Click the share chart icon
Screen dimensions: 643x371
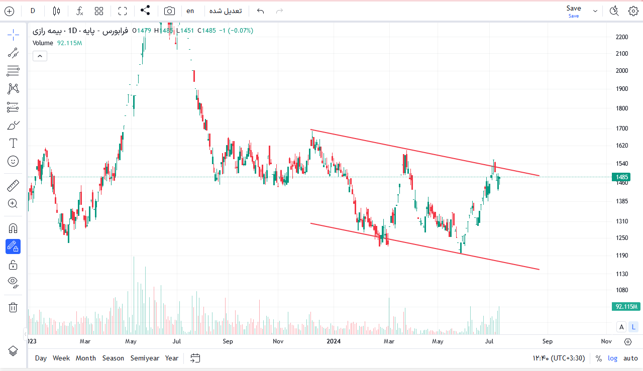[145, 11]
